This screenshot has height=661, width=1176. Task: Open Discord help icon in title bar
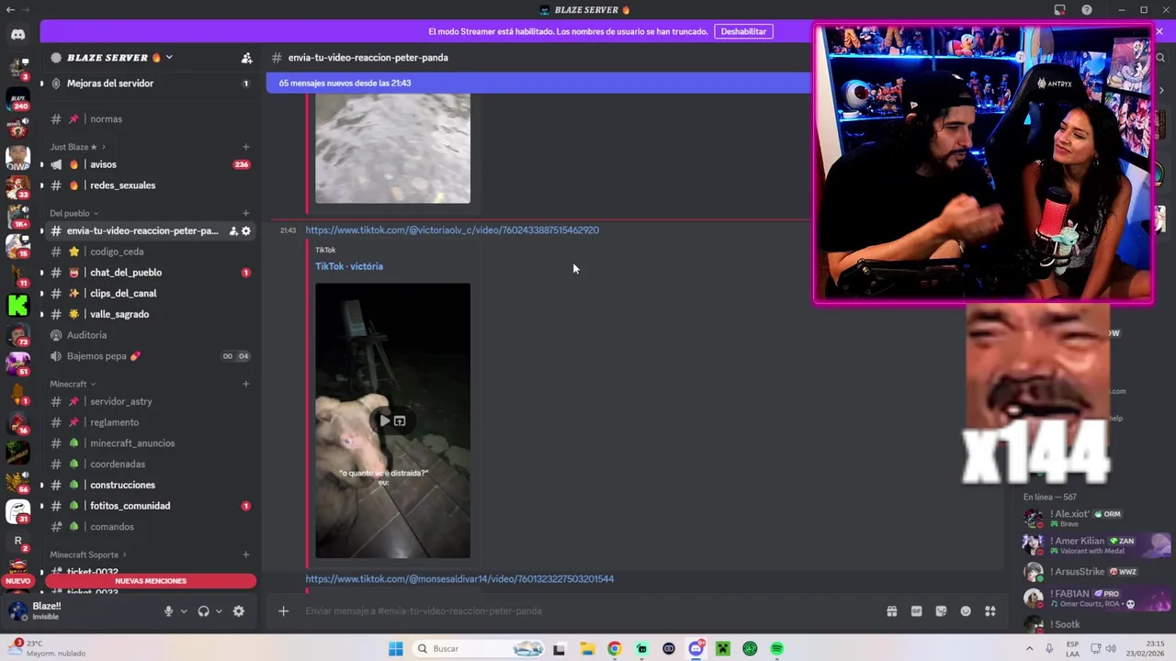point(1087,10)
